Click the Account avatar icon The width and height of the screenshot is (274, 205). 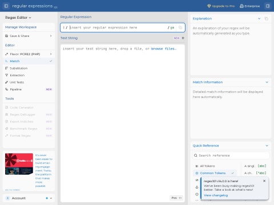[7, 198]
